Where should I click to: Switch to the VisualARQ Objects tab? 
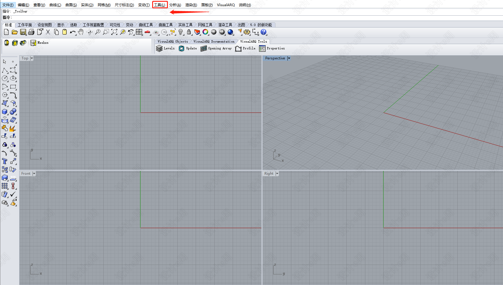click(x=173, y=41)
